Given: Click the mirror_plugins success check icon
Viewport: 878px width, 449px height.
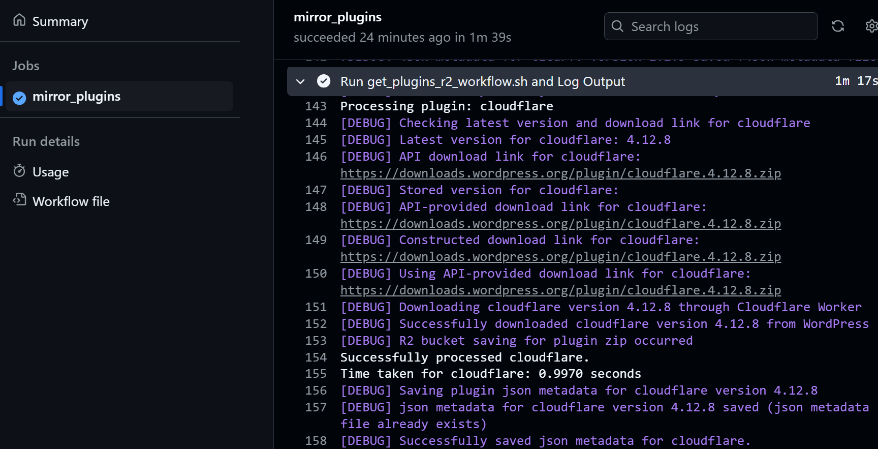Looking at the screenshot, I should click(x=19, y=98).
